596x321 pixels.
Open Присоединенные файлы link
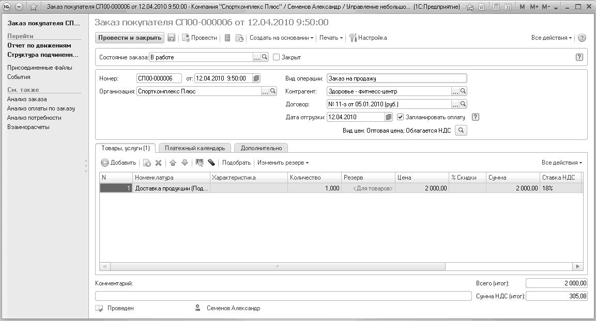pos(39,68)
